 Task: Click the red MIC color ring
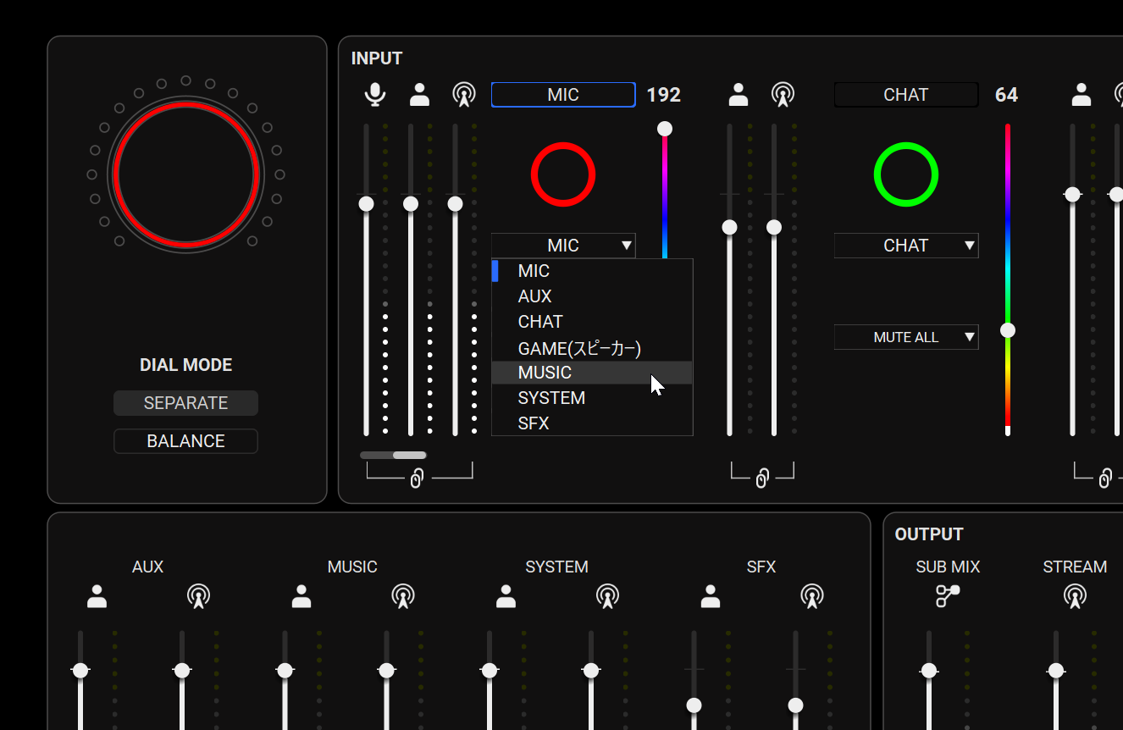563,174
